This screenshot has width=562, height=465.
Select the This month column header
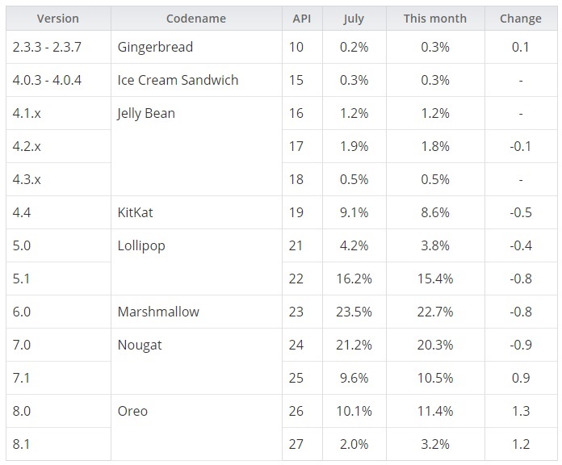(435, 19)
